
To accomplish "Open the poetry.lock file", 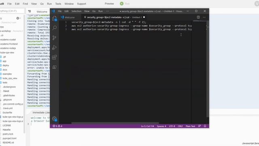I will point(8,134).
